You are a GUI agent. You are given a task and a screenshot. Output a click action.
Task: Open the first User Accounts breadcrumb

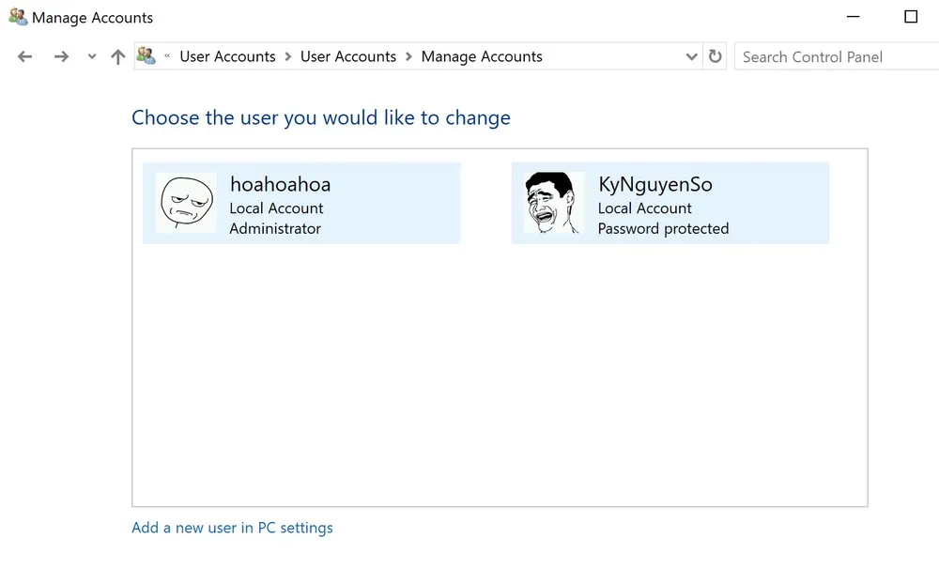227,56
